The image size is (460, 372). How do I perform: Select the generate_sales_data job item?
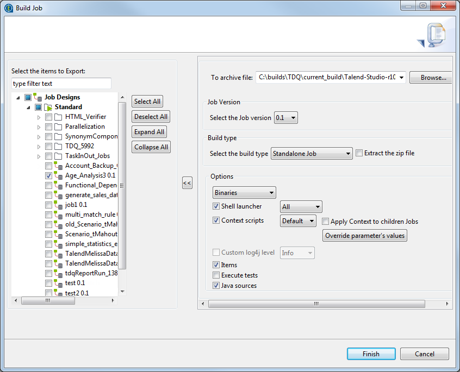91,195
